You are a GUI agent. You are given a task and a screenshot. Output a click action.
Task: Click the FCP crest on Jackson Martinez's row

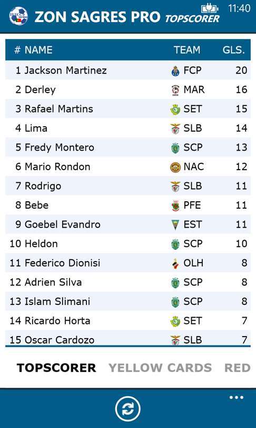coord(175,71)
